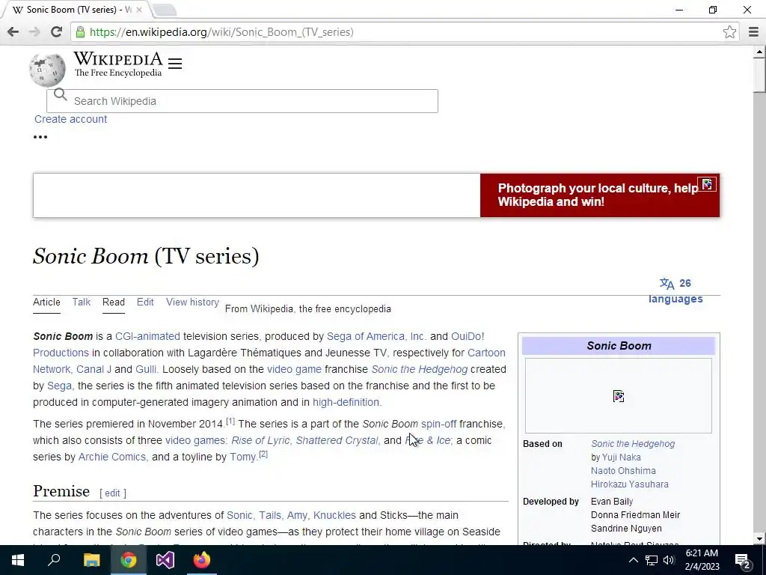Screen dimensions: 766x575
Task: Close the Sonic Boom browser tab
Action: (139, 10)
